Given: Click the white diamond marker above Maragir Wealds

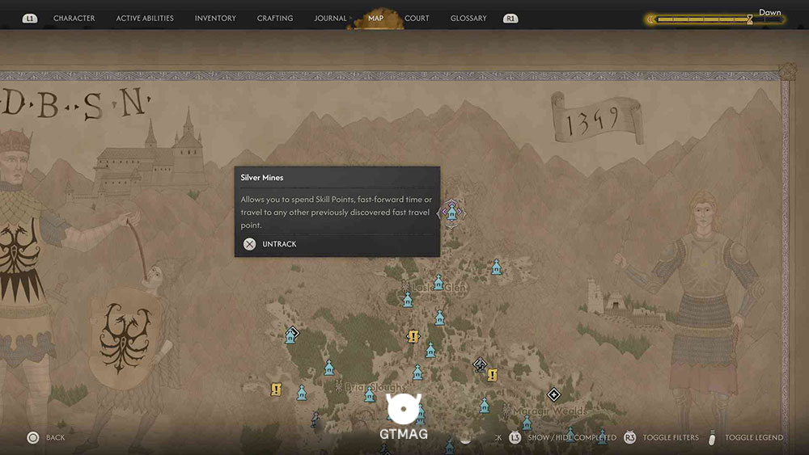Looking at the screenshot, I should pyautogui.click(x=553, y=394).
